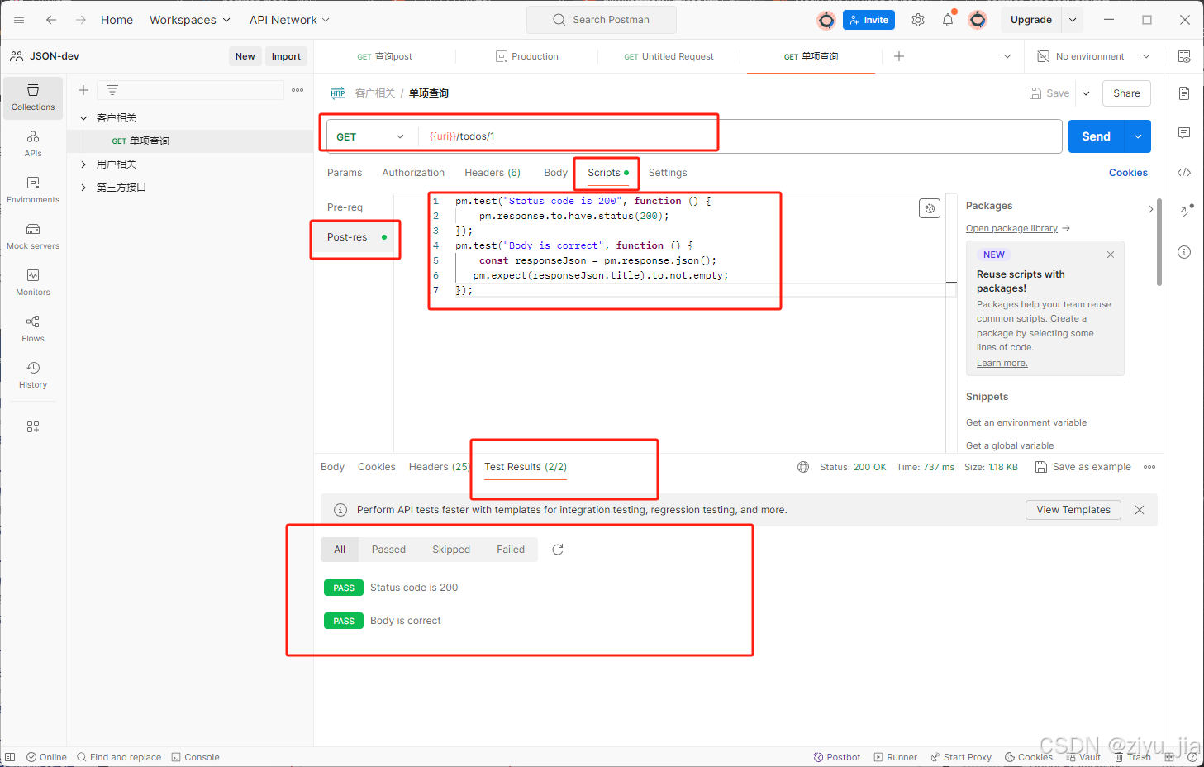Viewport: 1204px width, 767px height.
Task: Switch to request Body tab
Action: [555, 173]
